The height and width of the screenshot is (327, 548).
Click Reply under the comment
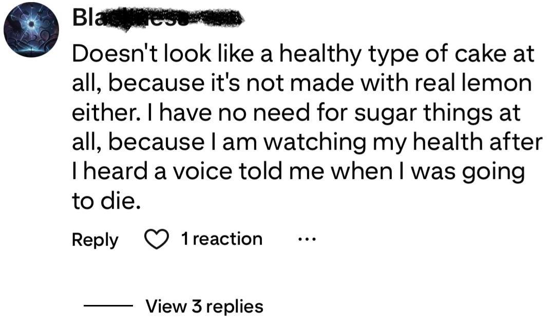pyautogui.click(x=95, y=240)
